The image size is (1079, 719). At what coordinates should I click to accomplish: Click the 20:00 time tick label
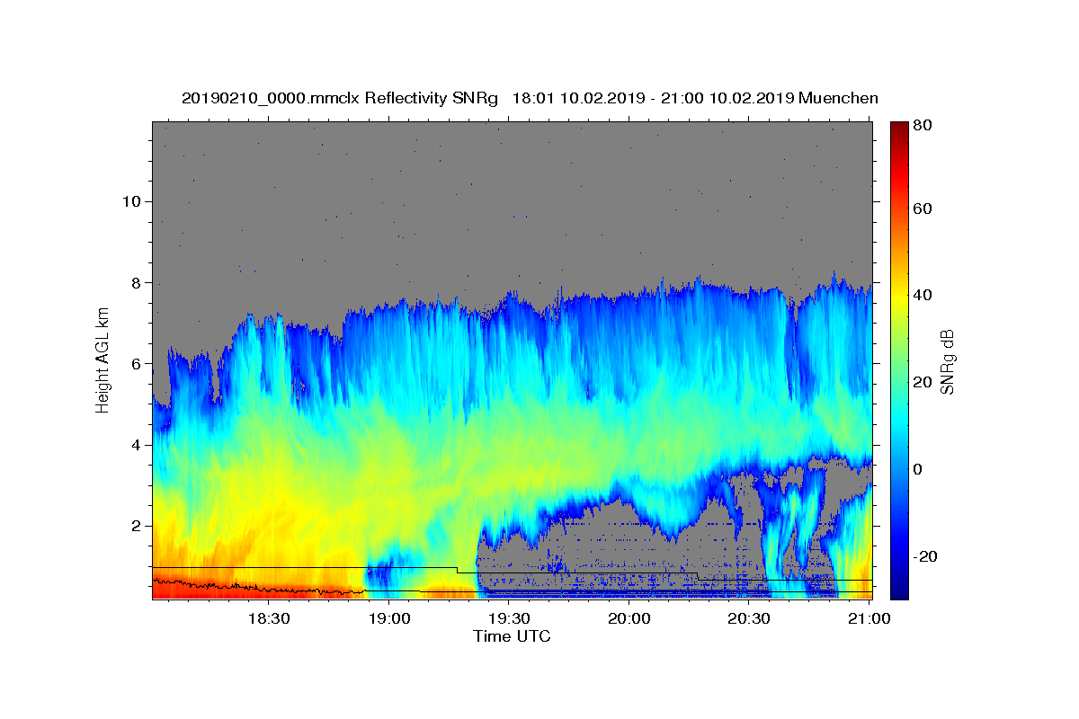(629, 618)
